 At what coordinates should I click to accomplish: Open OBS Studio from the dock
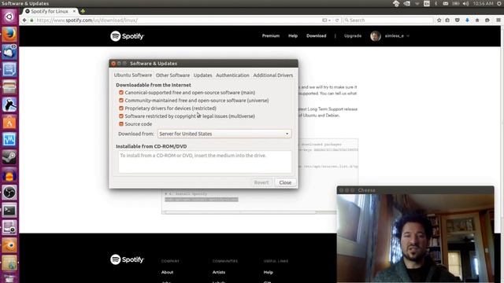coord(9,193)
